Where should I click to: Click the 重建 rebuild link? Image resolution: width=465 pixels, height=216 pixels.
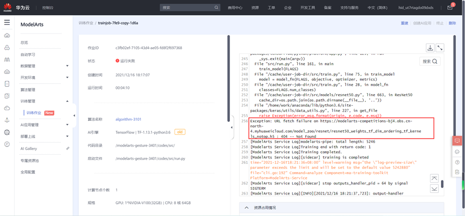coord(404,23)
